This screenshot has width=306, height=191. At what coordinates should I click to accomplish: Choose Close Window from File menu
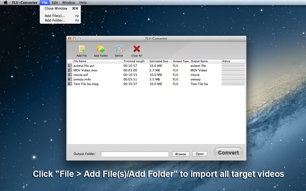tap(60, 8)
